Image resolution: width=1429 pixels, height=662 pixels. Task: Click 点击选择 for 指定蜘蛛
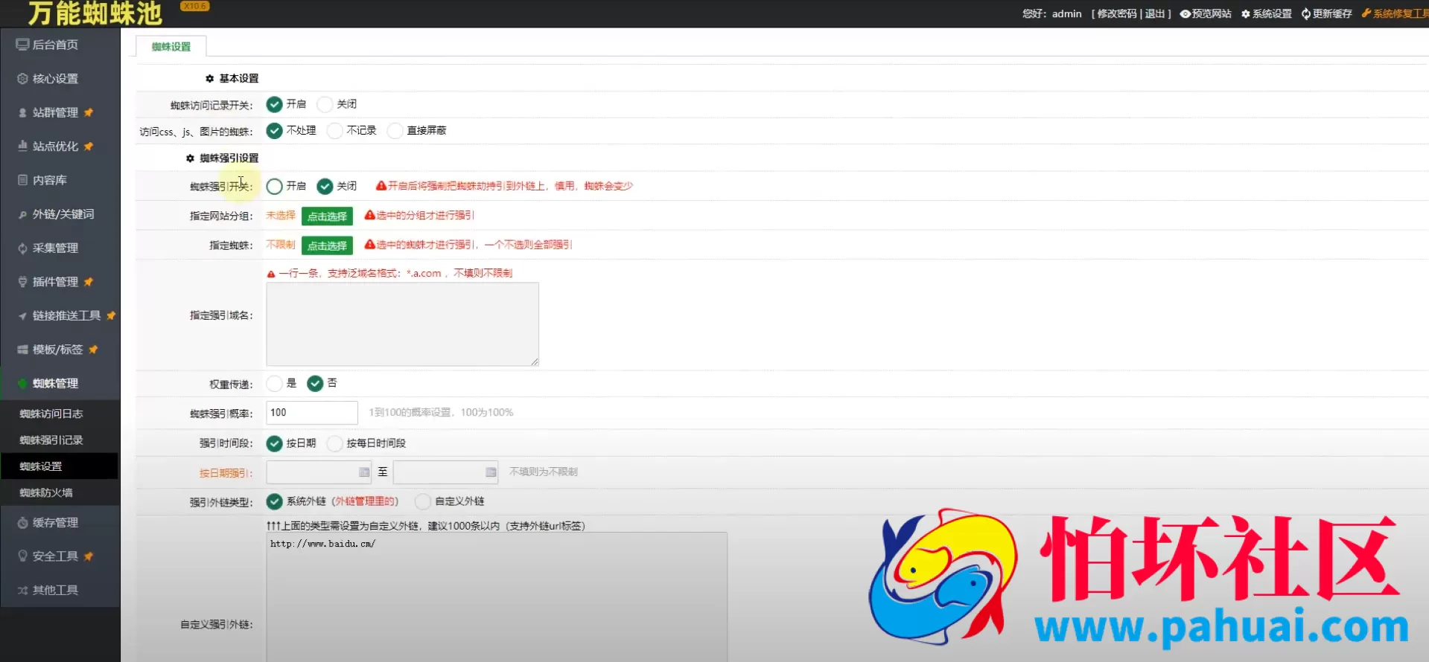tap(327, 245)
